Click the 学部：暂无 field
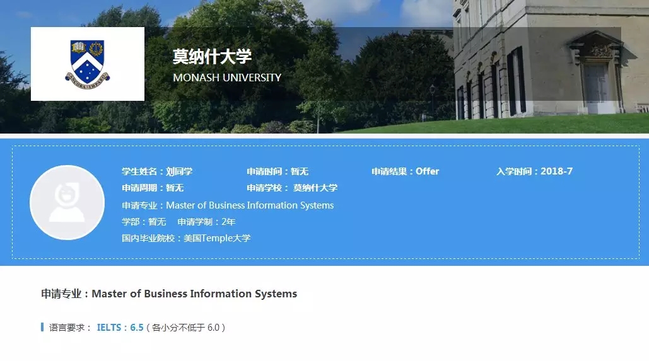649x361 pixels. (144, 222)
